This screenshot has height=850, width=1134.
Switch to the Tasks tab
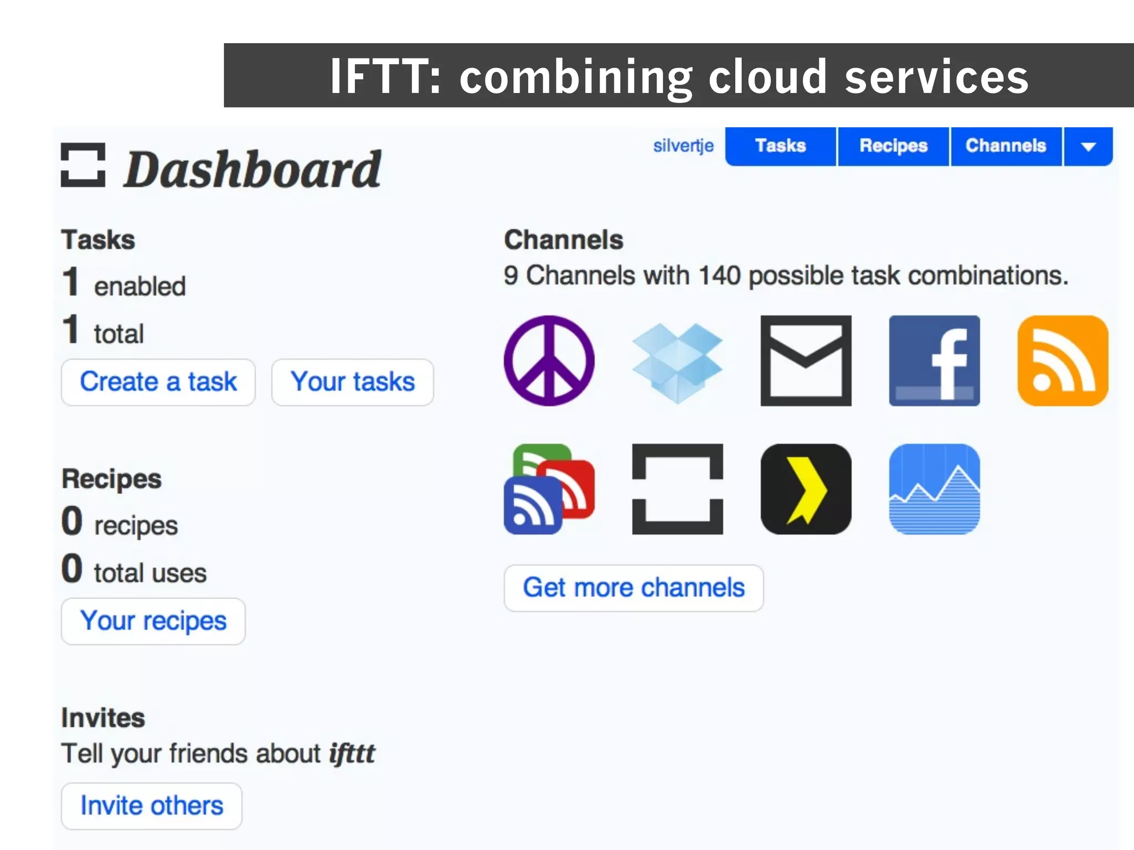[x=781, y=146]
